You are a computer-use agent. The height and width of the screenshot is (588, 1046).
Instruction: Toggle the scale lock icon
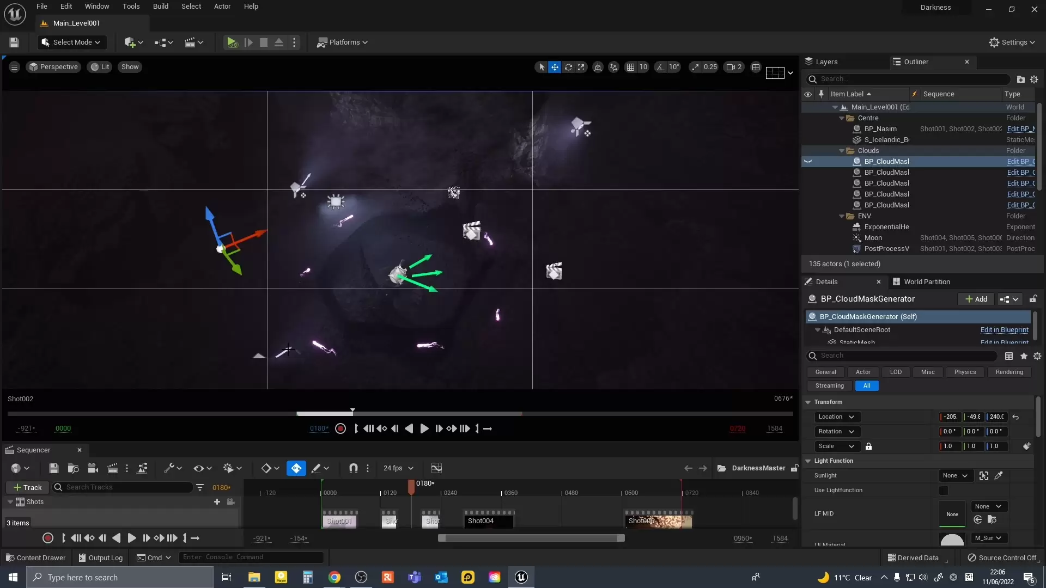coord(868,446)
